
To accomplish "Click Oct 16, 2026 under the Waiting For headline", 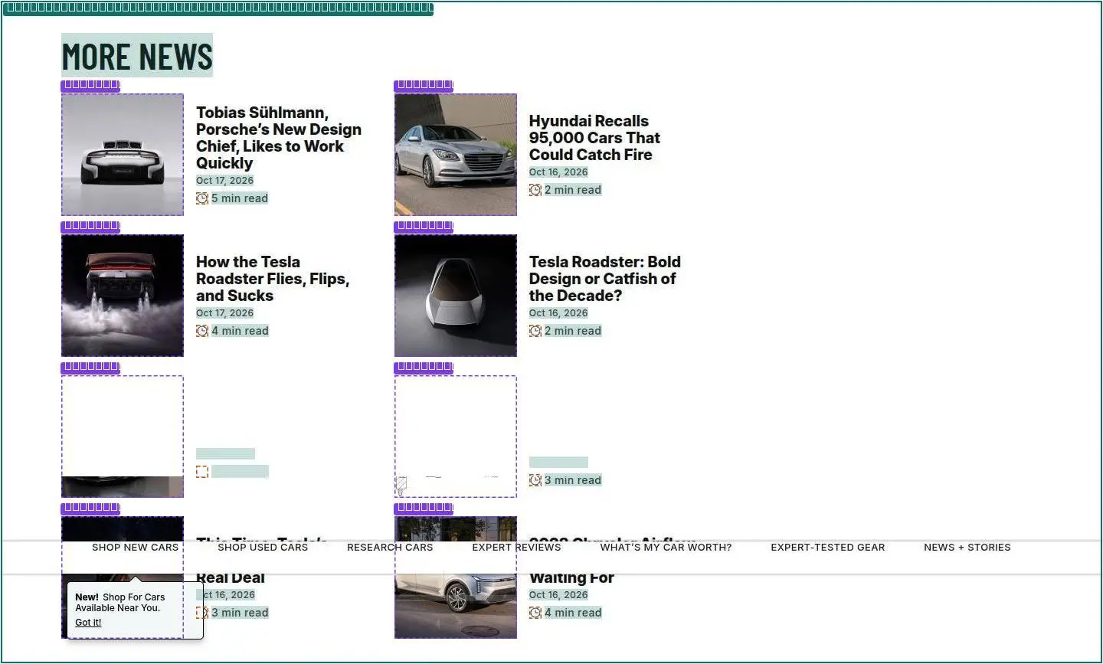I will coord(558,595).
